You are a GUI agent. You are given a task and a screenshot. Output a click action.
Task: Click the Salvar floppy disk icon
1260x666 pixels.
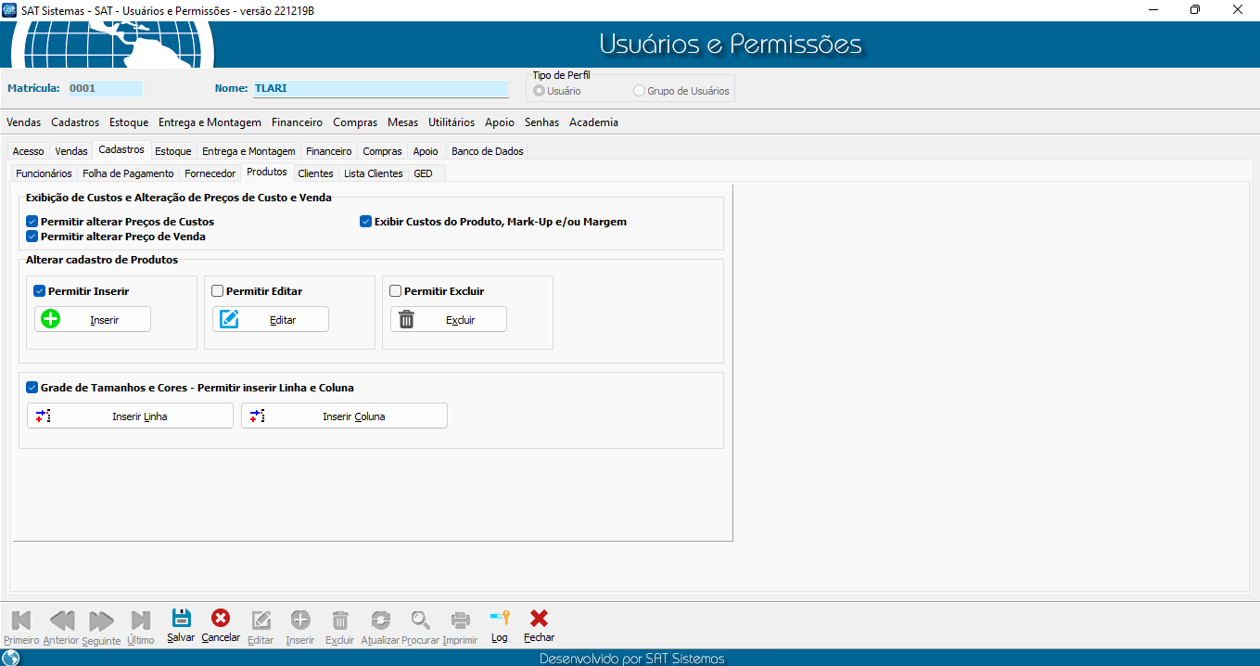click(182, 619)
